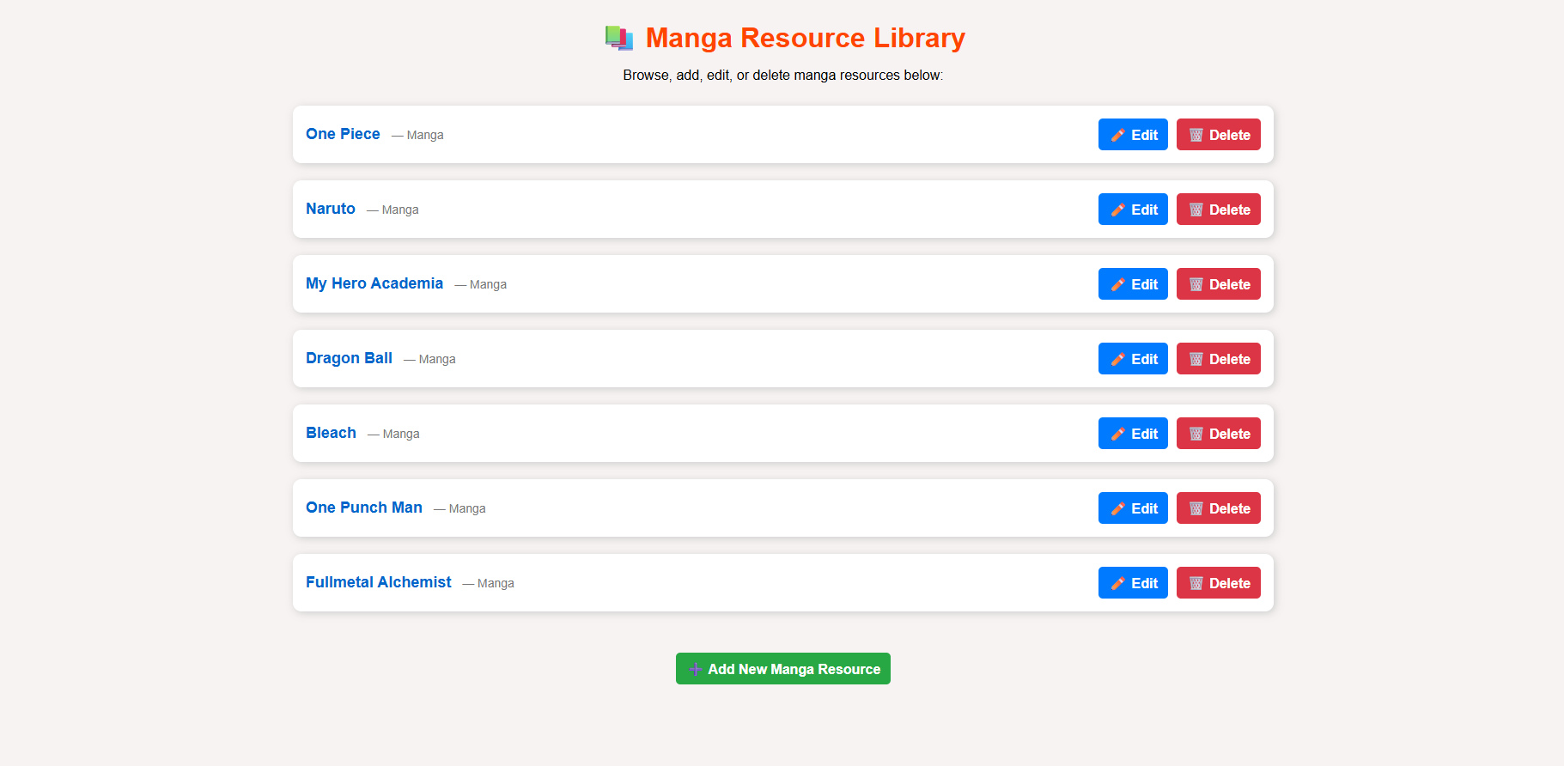1564x766 pixels.
Task: Edit the My Hero Academia entry
Action: point(1133,284)
